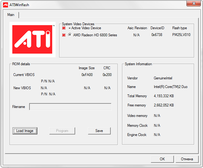Click the '= Active Video Device' legend text
The height and width of the screenshot is (168, 203).
point(85,28)
